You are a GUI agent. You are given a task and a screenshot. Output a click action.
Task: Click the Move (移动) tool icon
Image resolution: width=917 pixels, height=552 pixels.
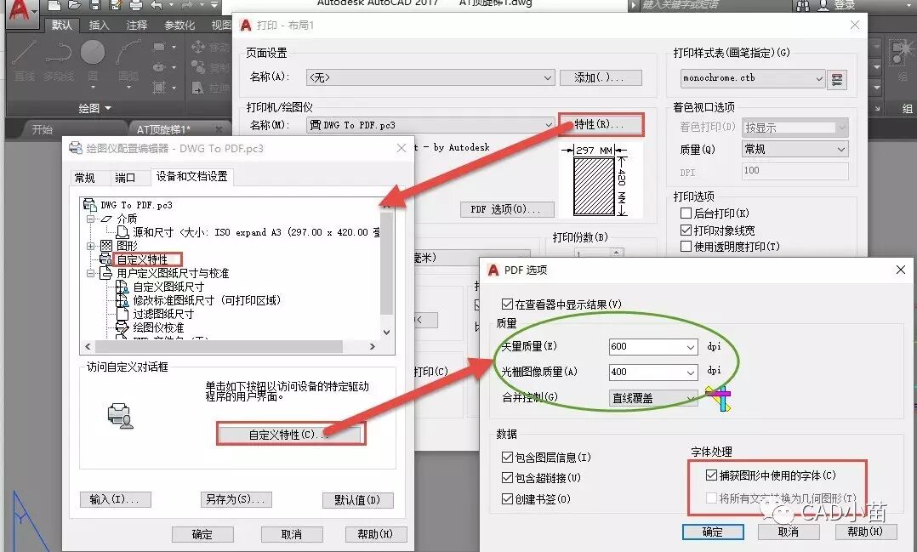198,47
